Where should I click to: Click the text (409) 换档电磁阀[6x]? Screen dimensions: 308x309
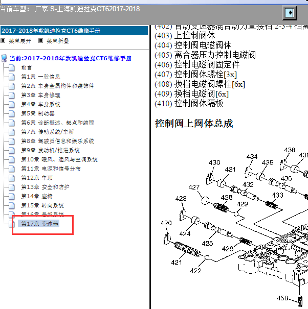191,94
